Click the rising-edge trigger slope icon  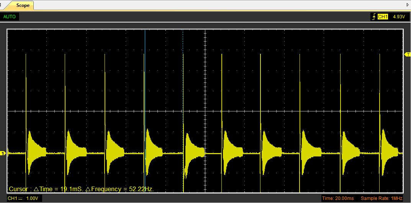click(x=374, y=17)
